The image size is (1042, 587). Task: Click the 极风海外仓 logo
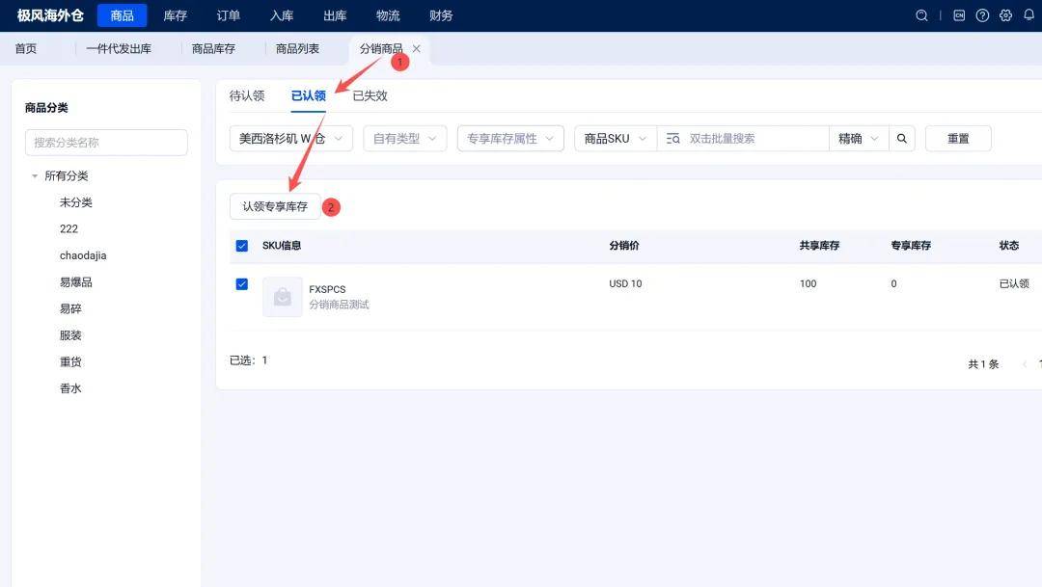[50, 15]
